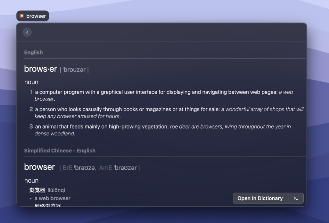This screenshot has height=223, width=329.
Task: Click the BrE pronunciation text
Action: pyautogui.click(x=84, y=168)
